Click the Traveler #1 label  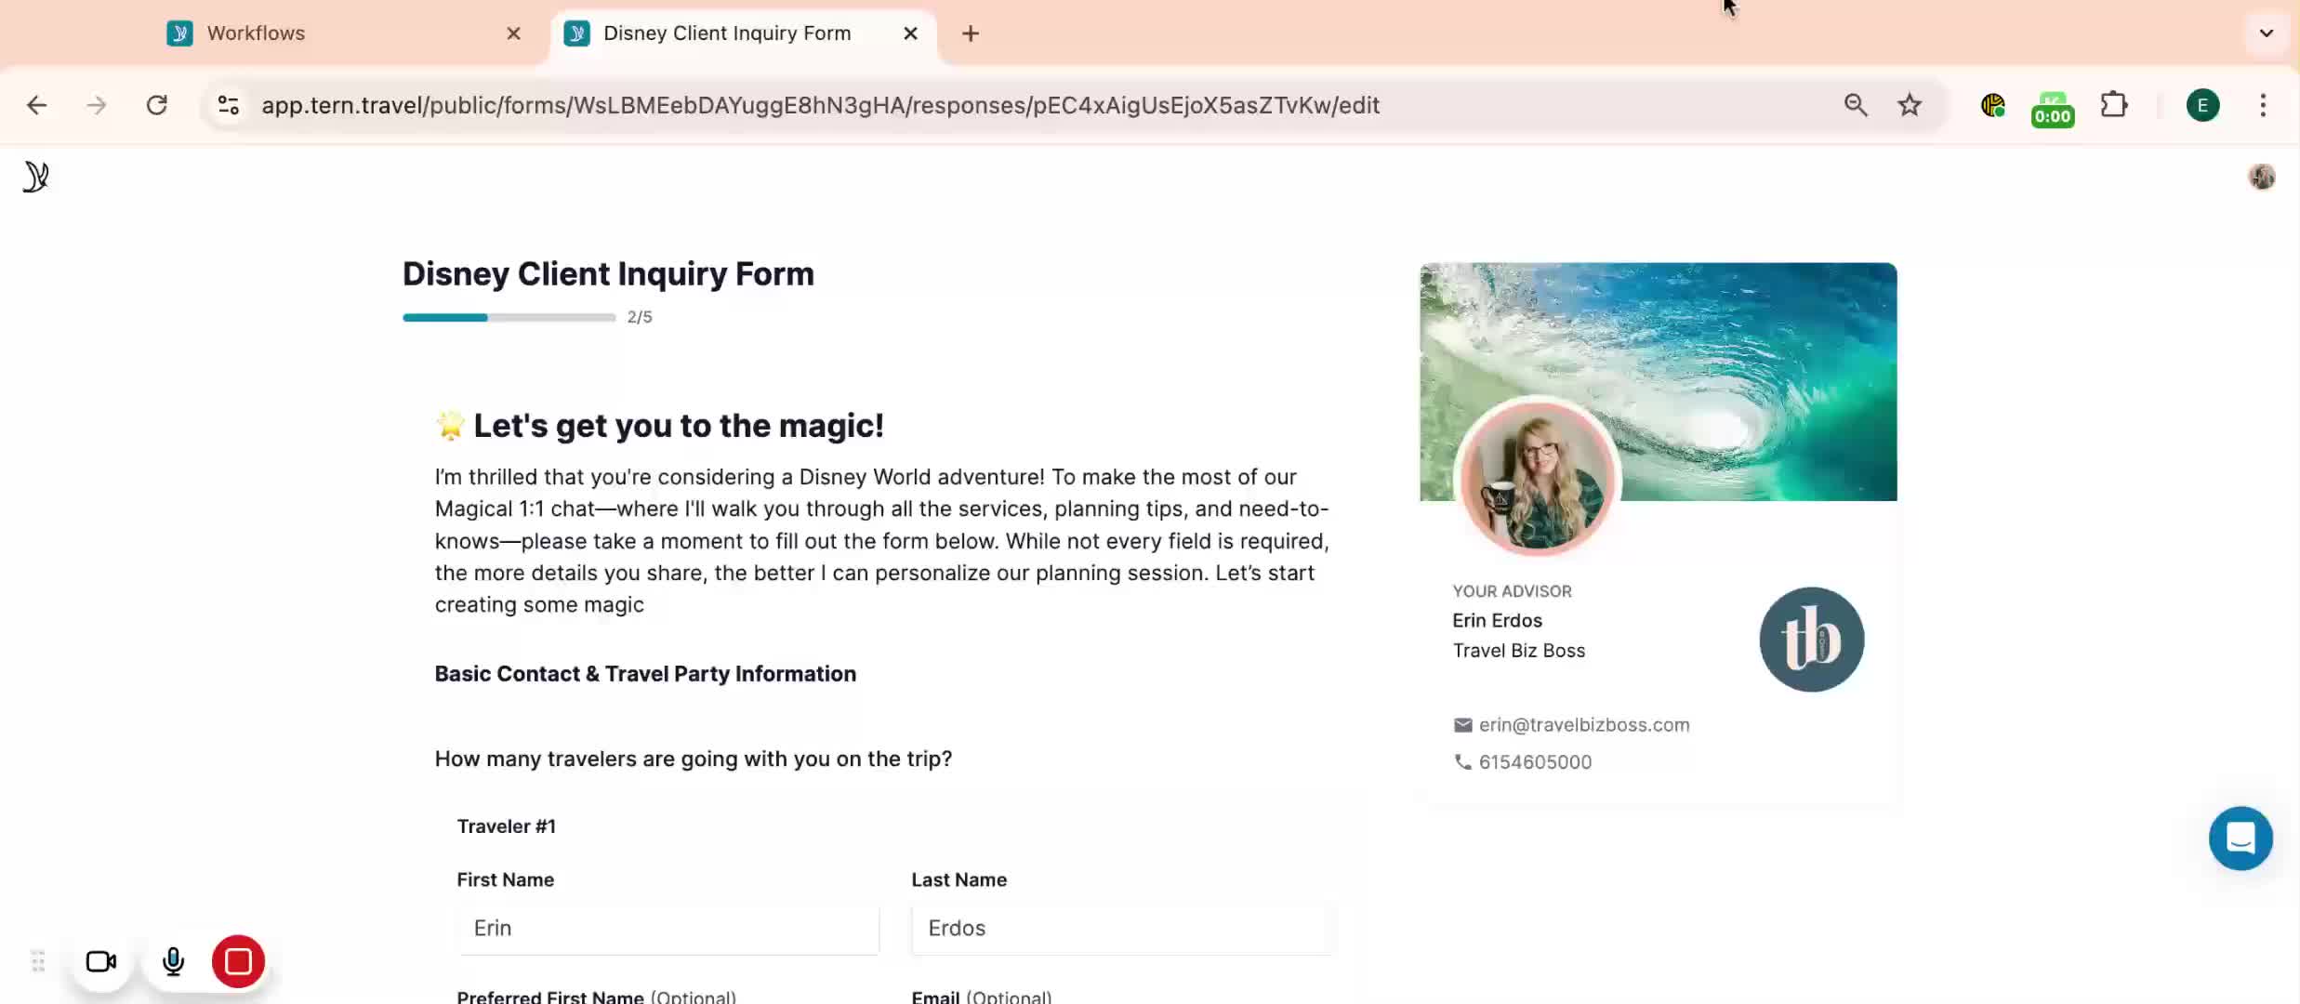pos(507,826)
